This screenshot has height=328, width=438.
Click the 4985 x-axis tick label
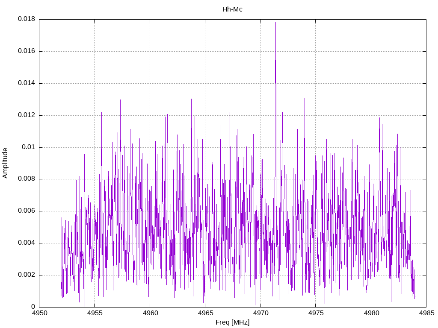tap(426, 313)
